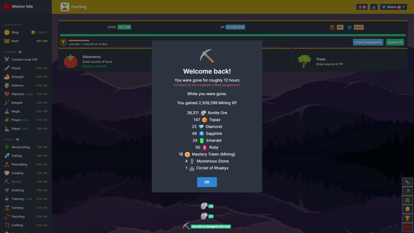Click the Melvor Idle logo
The image size is (414, 233).
point(19,6)
